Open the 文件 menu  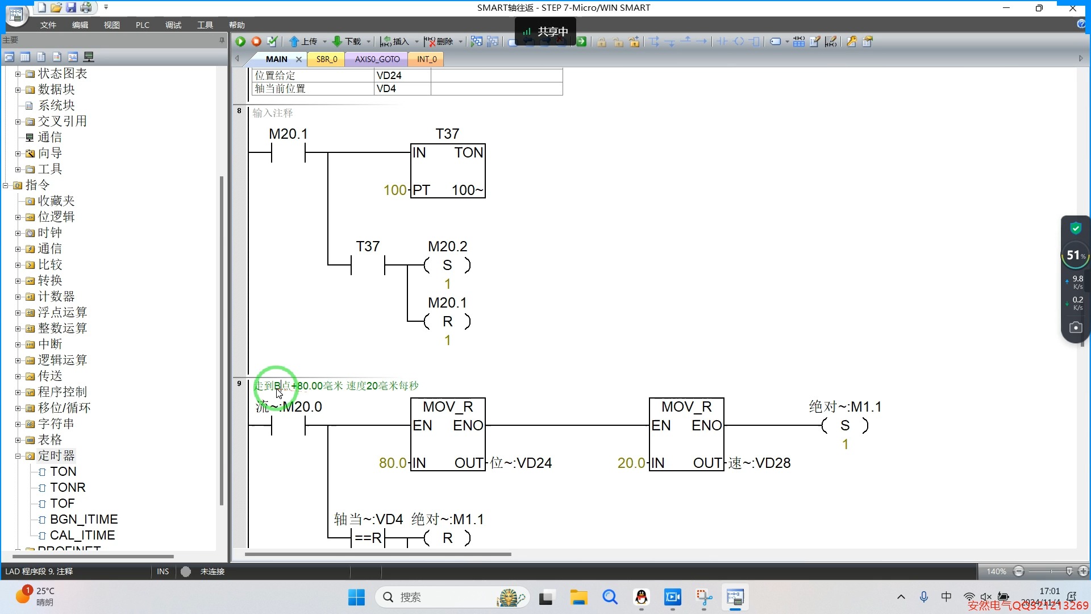48,25
